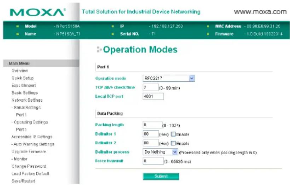Viewport: 290px width, 185px height.
Task: Focus the Packing length input
Action: click(x=152, y=125)
